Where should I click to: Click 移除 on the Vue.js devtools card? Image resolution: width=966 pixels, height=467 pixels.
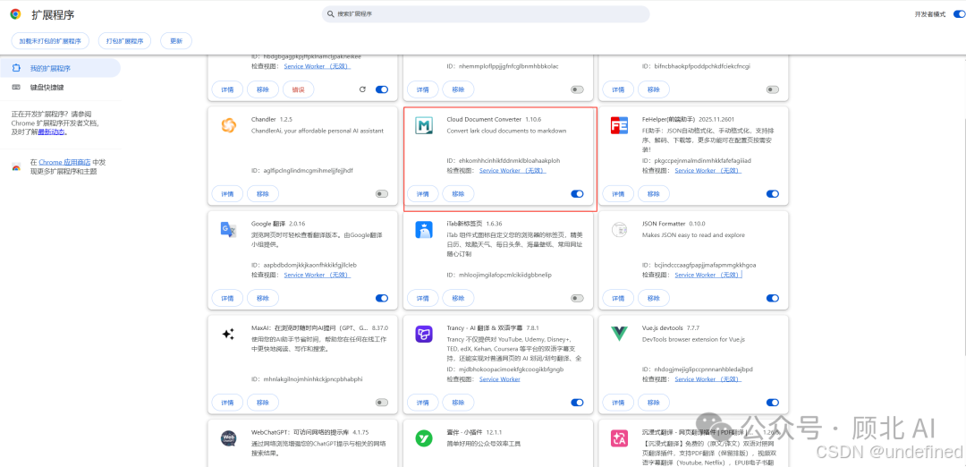tap(653, 403)
